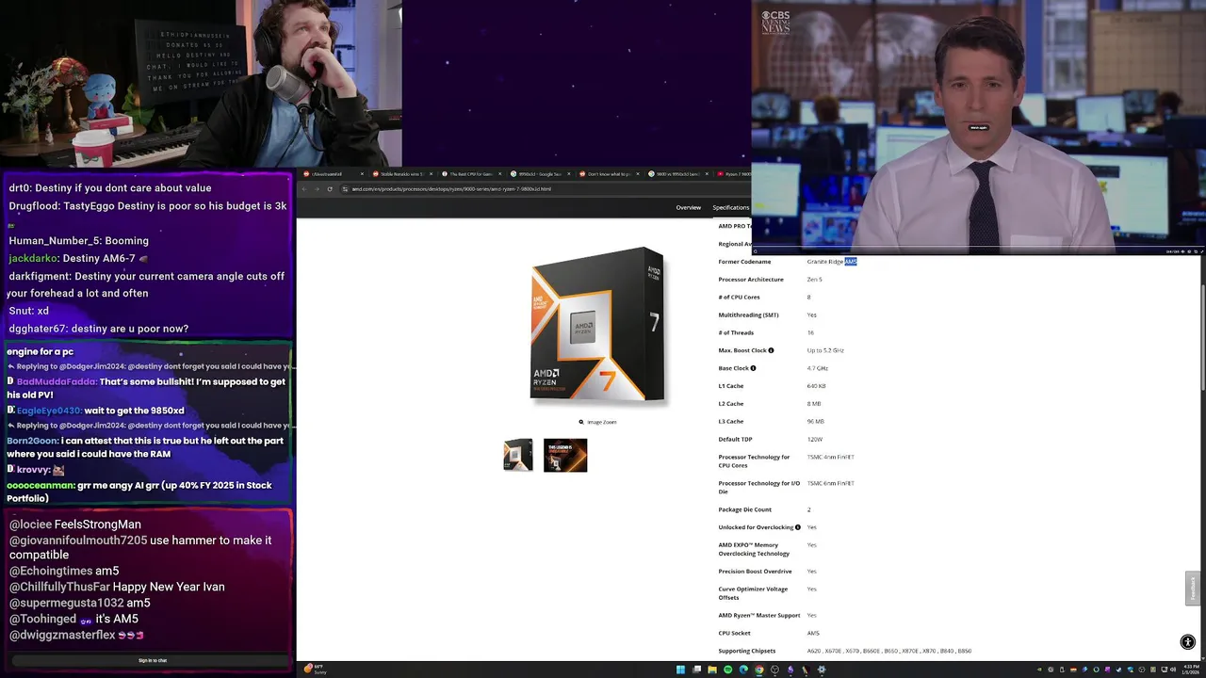This screenshot has height=678, width=1206.
Task: Open the taskbar clock and date
Action: click(1190, 670)
